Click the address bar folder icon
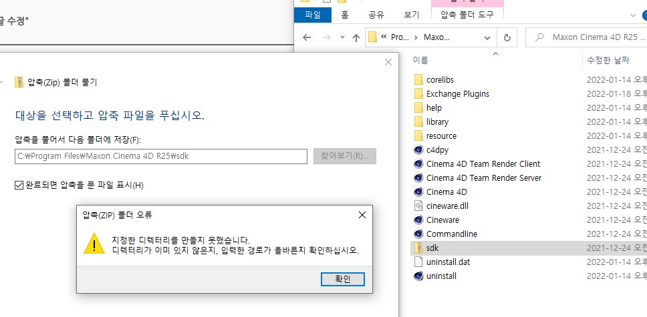 tap(372, 37)
